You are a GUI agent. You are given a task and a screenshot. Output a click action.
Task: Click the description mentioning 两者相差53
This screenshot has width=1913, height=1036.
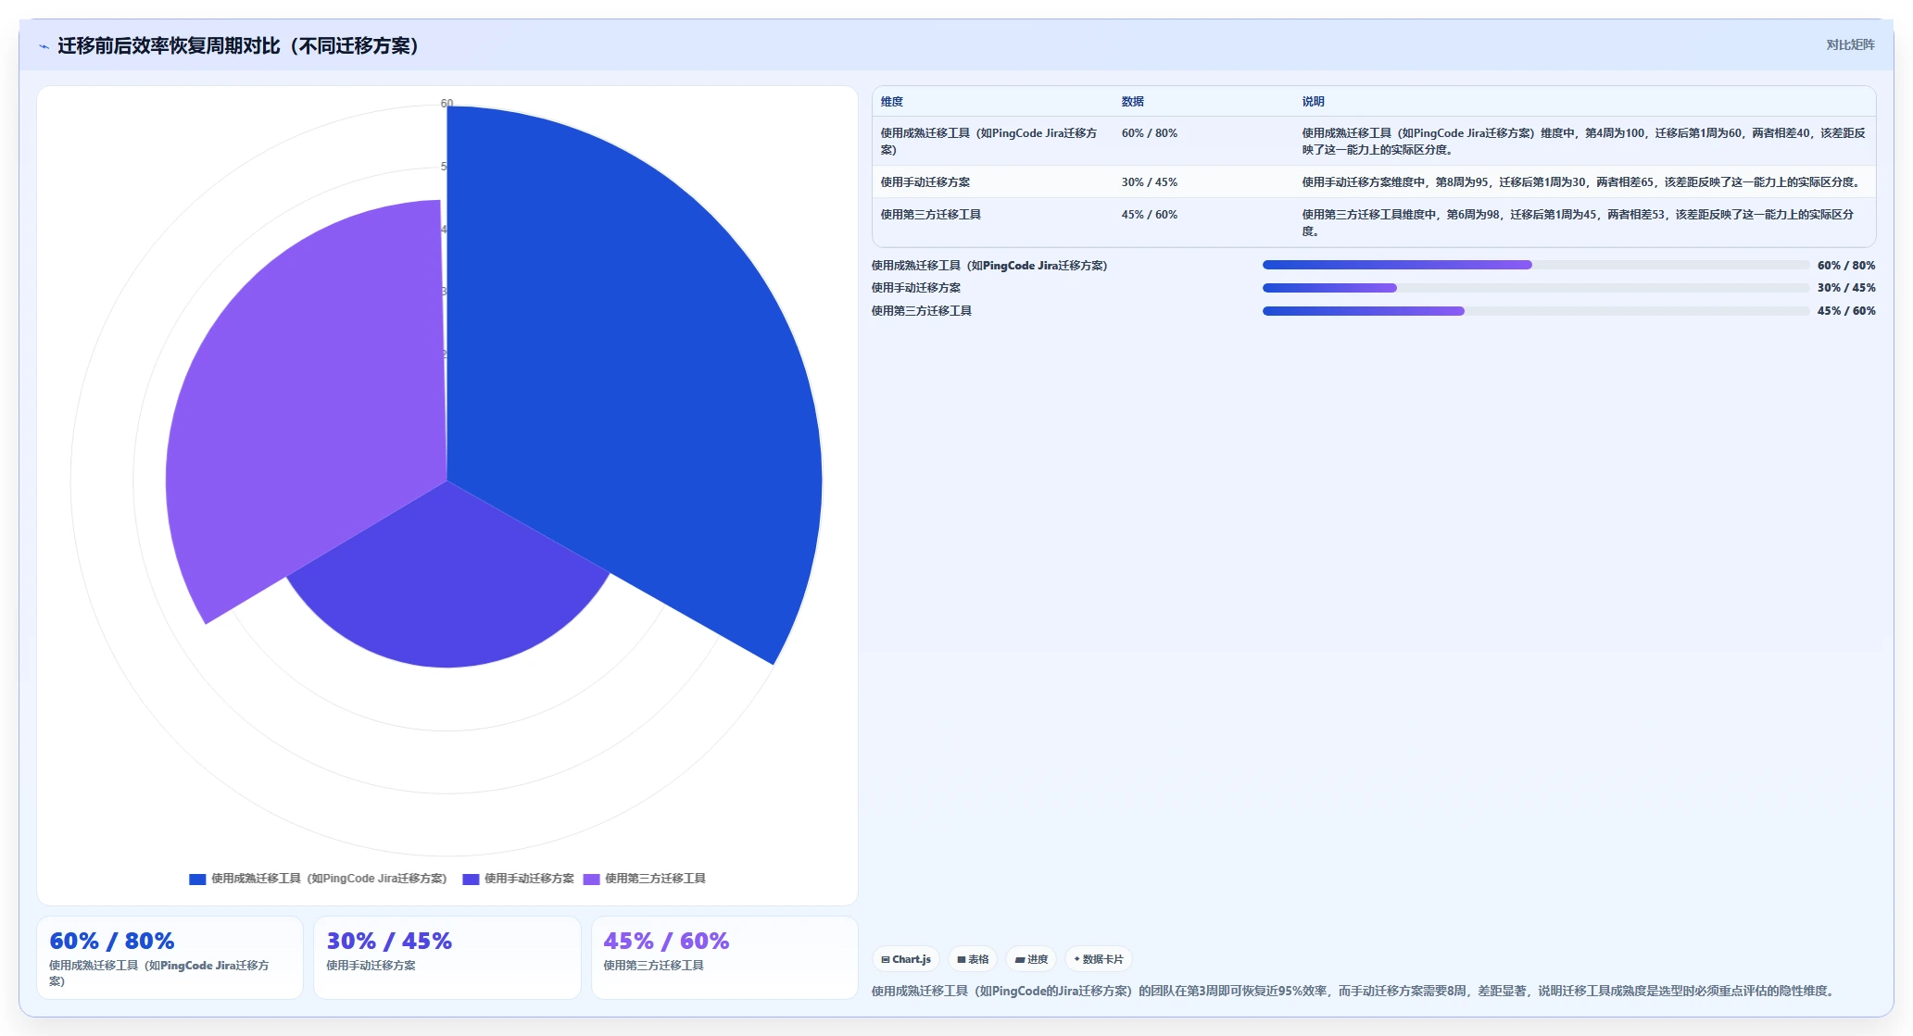[x=1579, y=223]
